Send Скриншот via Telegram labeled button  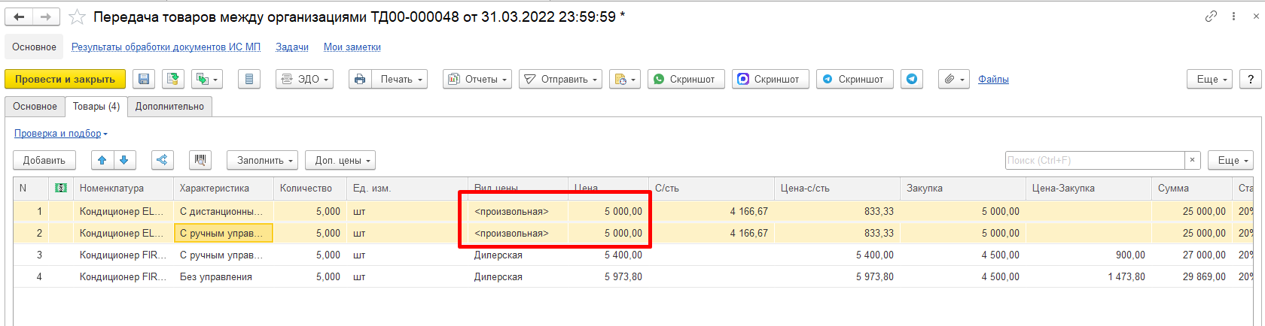[855, 79]
